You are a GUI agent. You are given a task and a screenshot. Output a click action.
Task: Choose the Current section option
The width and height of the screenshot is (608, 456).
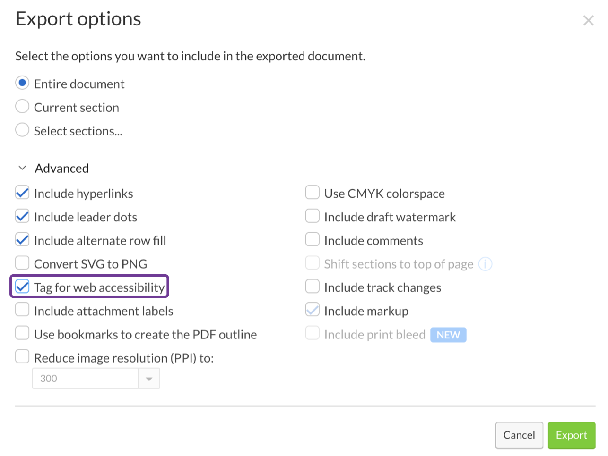pyautogui.click(x=22, y=106)
